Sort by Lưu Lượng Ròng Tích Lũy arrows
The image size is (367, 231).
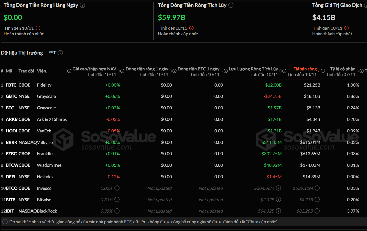point(280,71)
